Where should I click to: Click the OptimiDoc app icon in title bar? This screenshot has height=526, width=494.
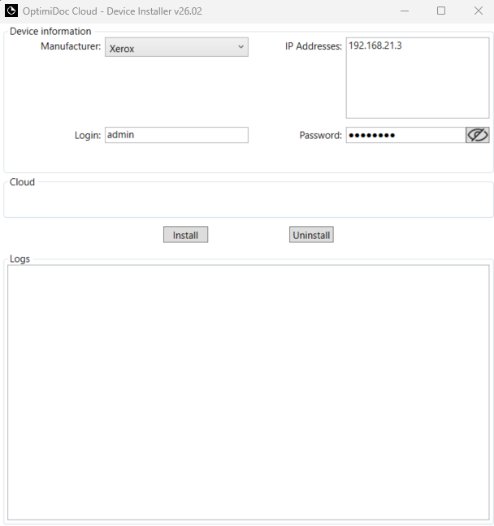click(x=11, y=11)
